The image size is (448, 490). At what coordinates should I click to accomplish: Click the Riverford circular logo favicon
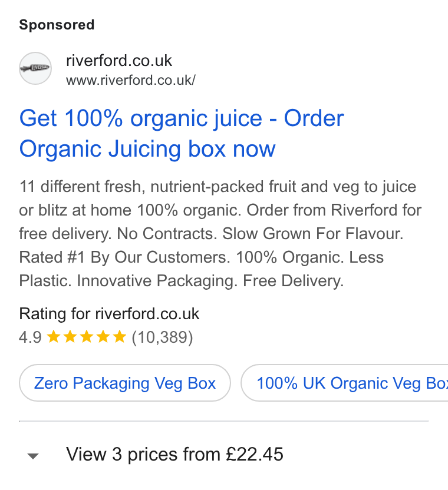pyautogui.click(x=35, y=68)
